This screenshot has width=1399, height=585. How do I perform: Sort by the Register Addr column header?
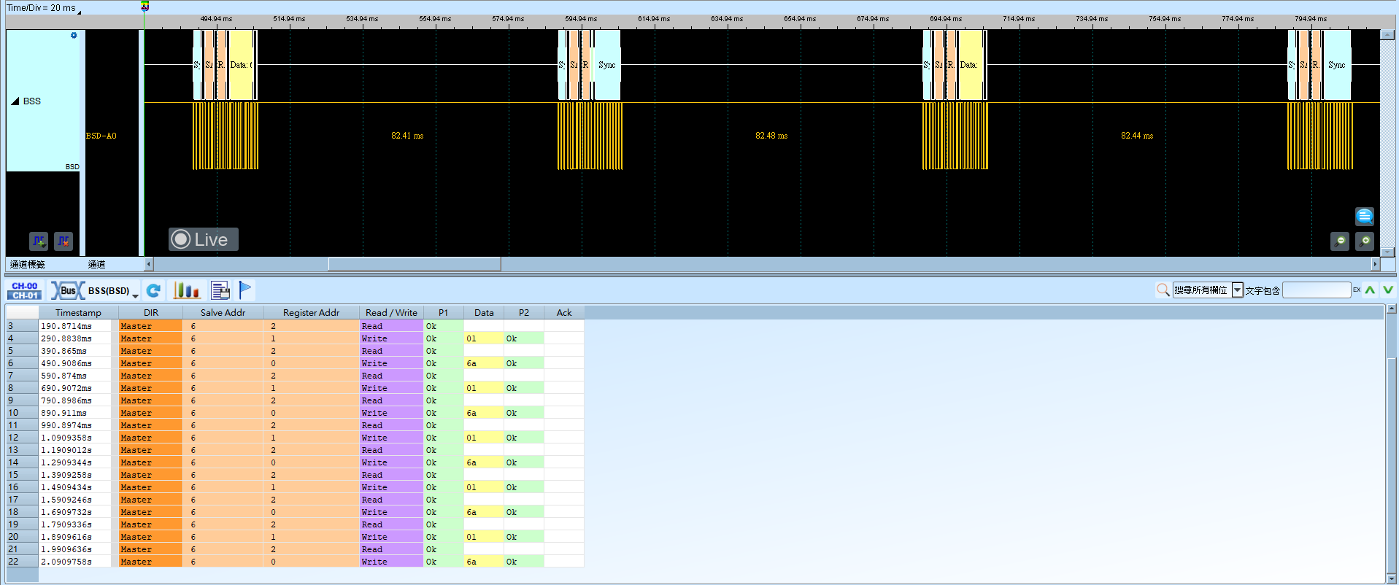tap(311, 312)
